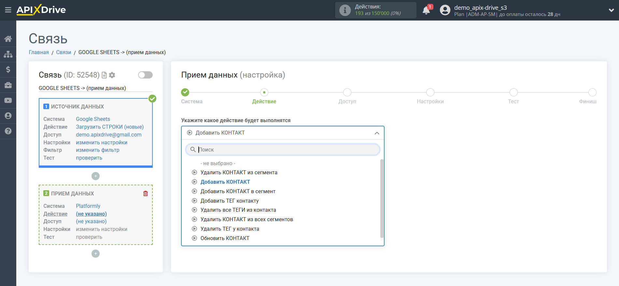Screen dimensions: 619x286
Task: Click receiver action '(не указано)' link
Action: (x=91, y=214)
